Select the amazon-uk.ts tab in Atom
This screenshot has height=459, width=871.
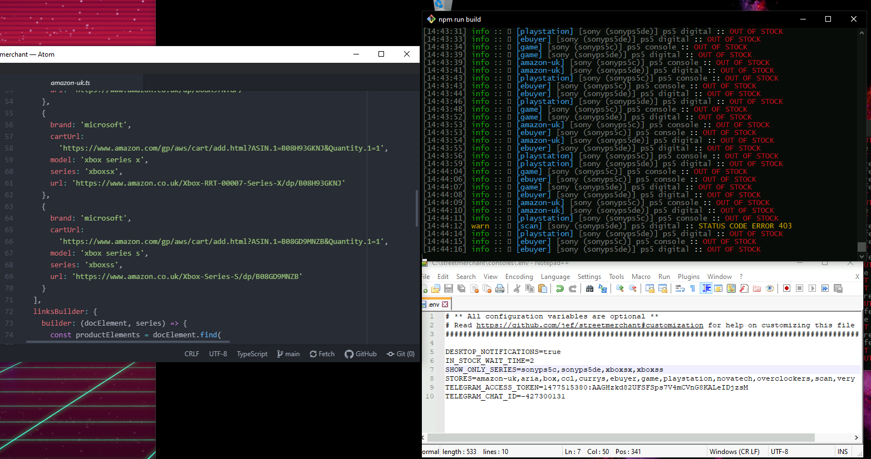(70, 83)
